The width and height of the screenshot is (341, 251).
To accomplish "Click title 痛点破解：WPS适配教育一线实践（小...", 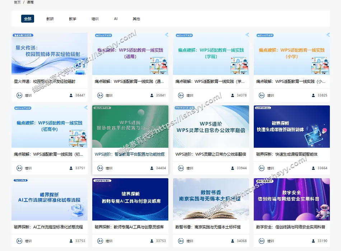I will point(291,81).
